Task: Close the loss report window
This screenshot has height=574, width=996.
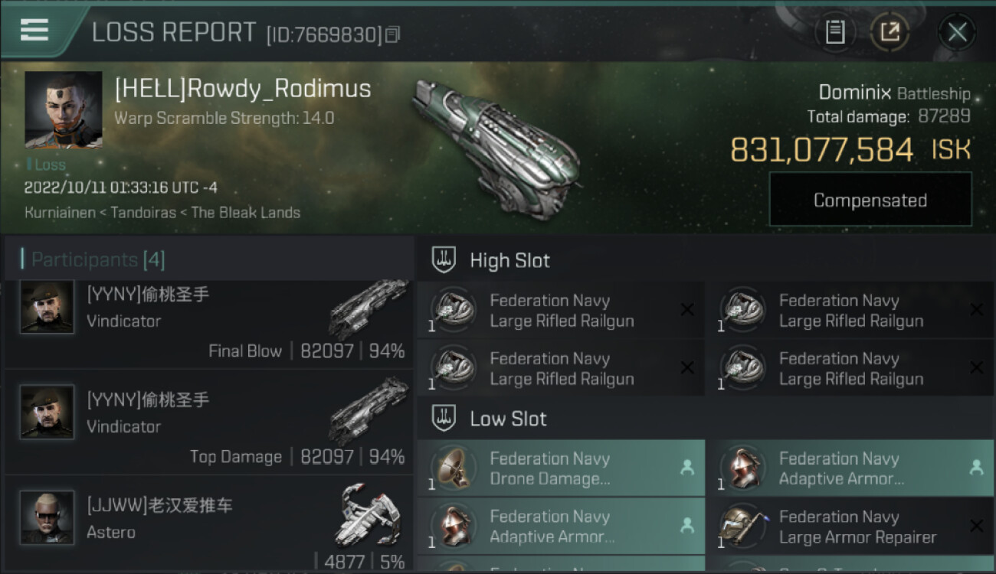Action: (x=957, y=32)
